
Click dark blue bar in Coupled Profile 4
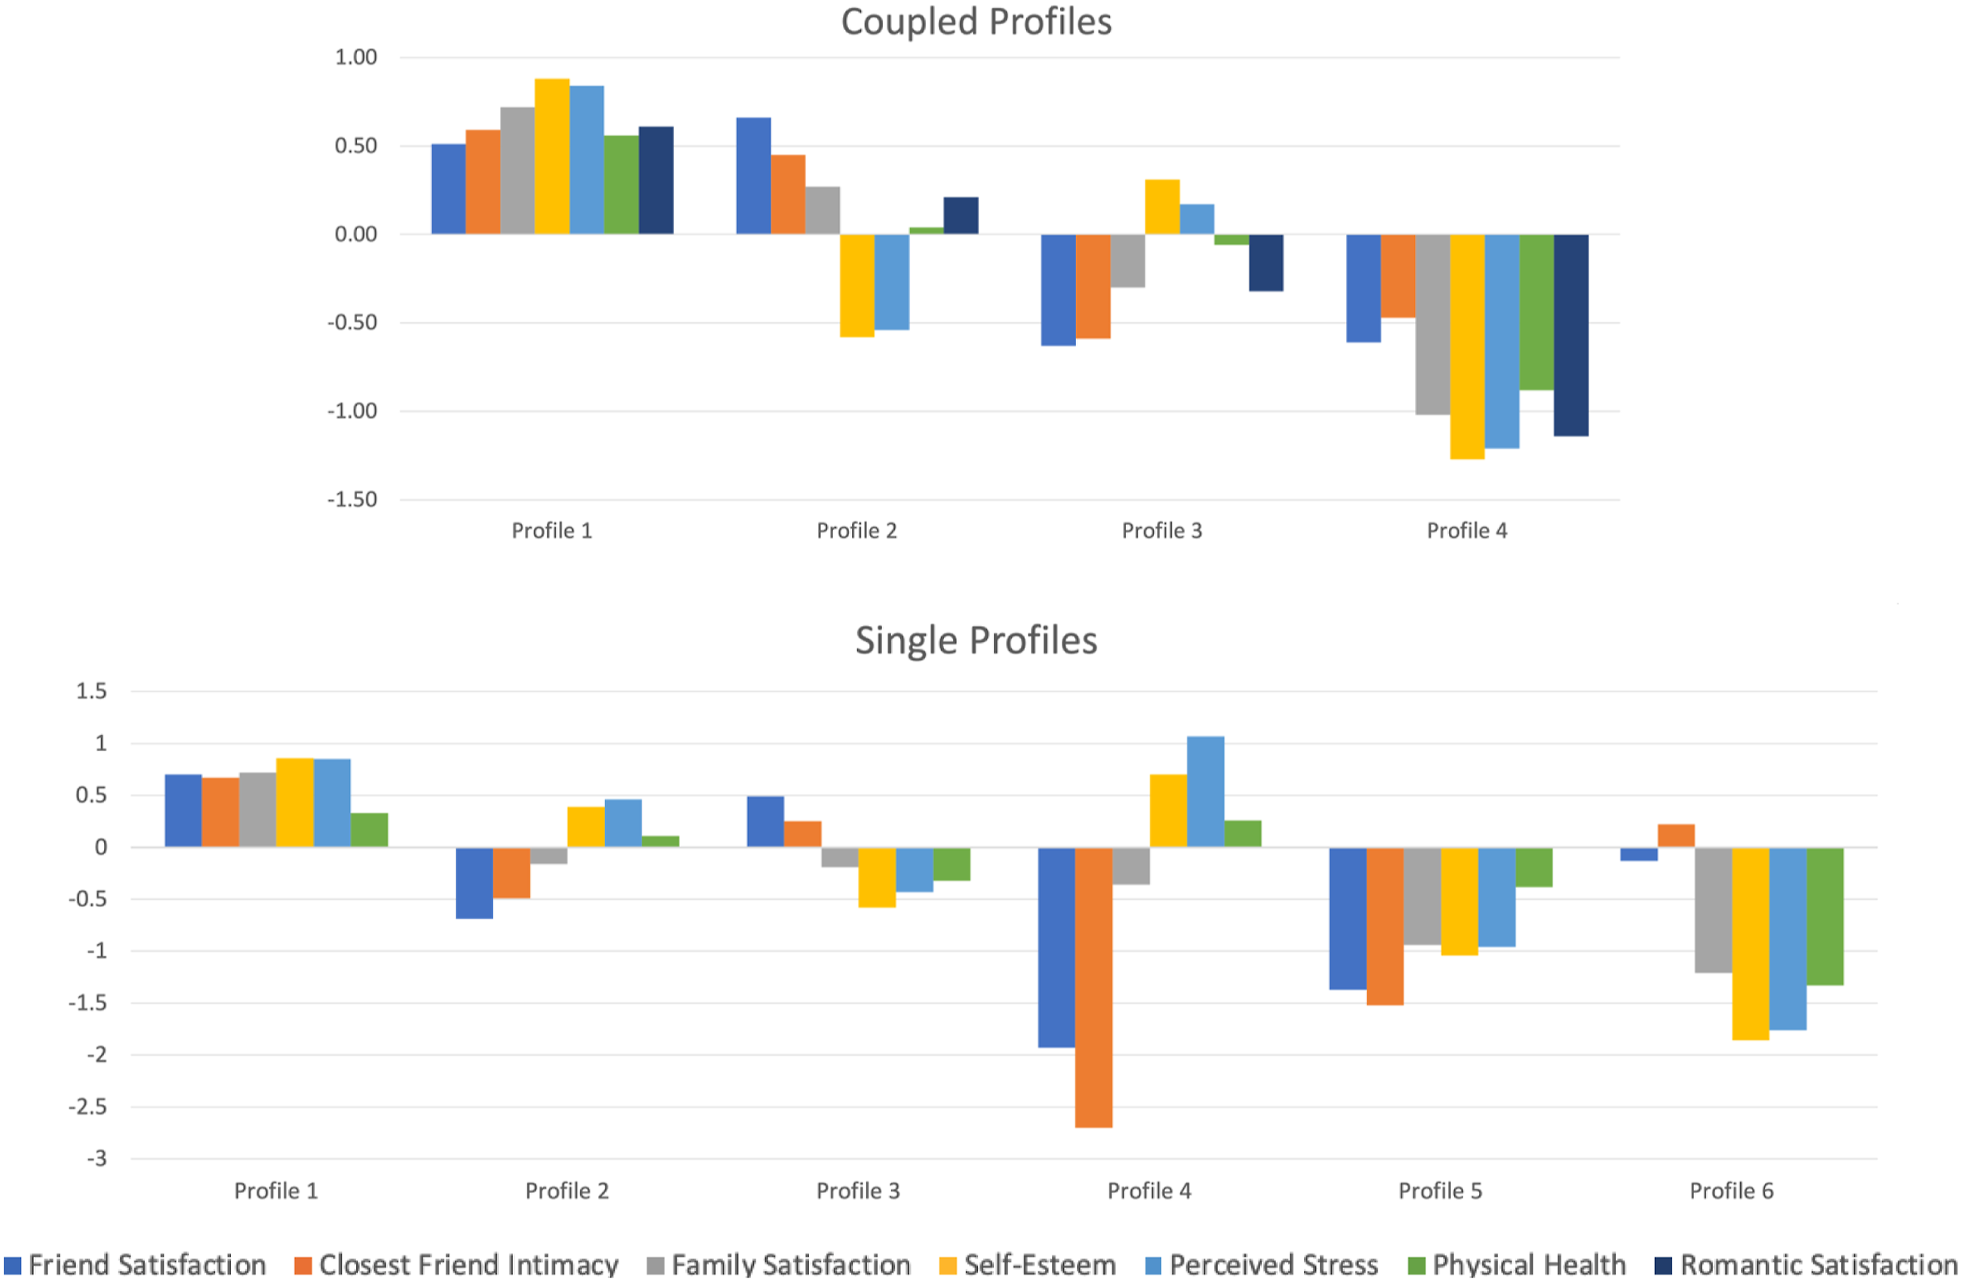pyautogui.click(x=1570, y=336)
